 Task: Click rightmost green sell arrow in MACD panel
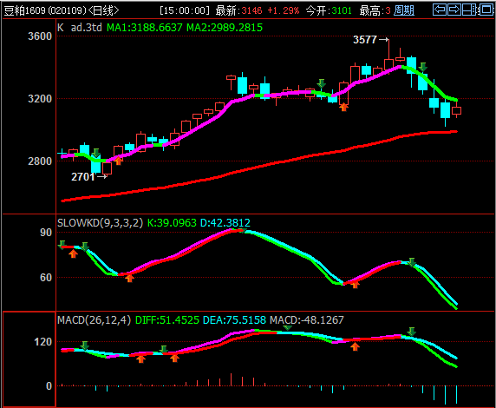click(412, 332)
